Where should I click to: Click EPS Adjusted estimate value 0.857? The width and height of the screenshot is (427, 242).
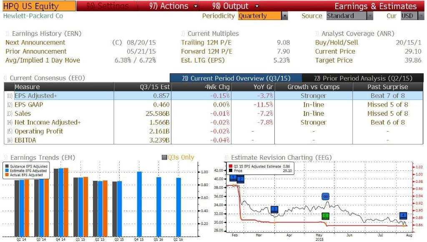tap(161, 96)
